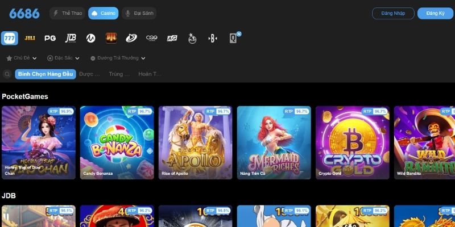Launch the Crypto Gold game
The image size is (455, 227).
coord(352,142)
